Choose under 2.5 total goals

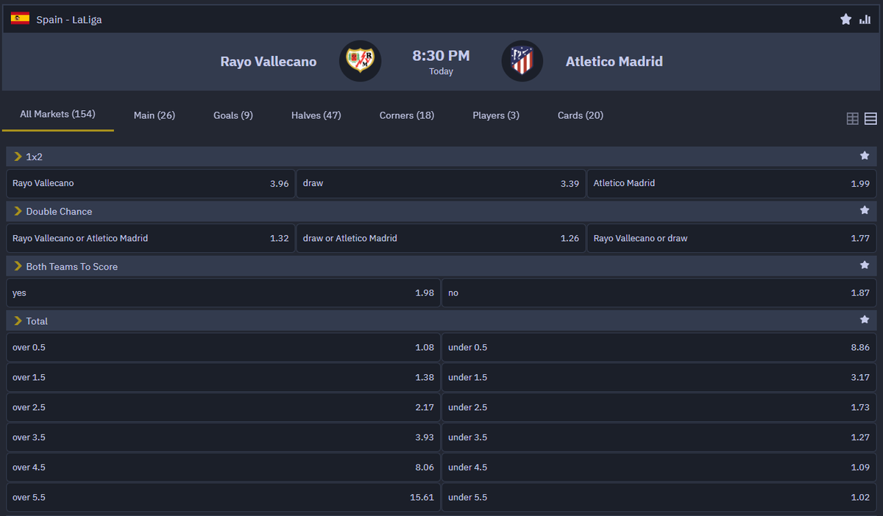tap(659, 407)
